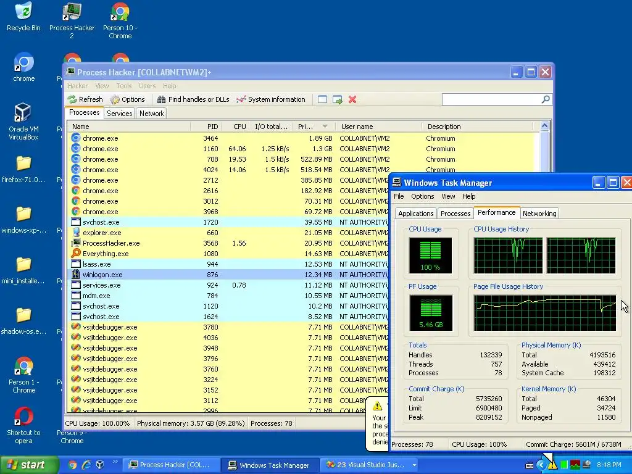The height and width of the screenshot is (474, 632).
Task: Click the Pri... column sort arrow
Action: pos(325,127)
